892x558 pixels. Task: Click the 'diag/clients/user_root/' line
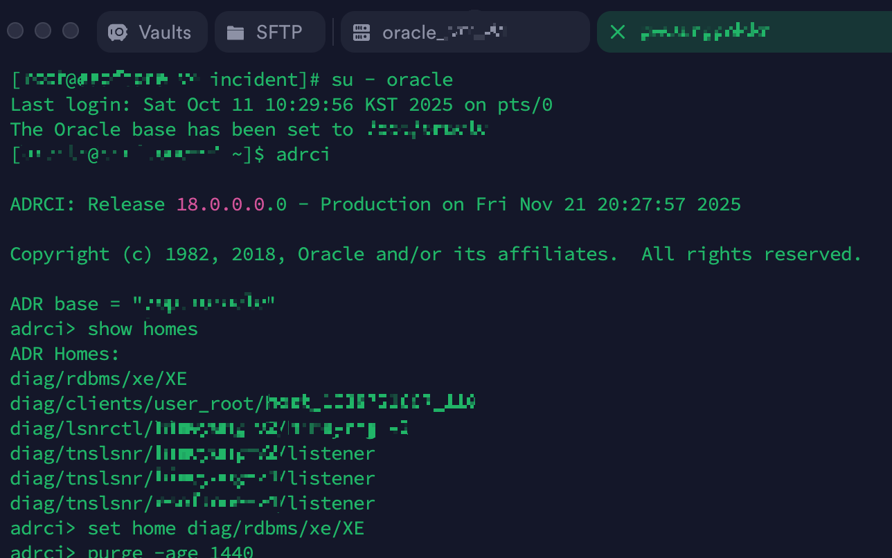tap(242, 404)
